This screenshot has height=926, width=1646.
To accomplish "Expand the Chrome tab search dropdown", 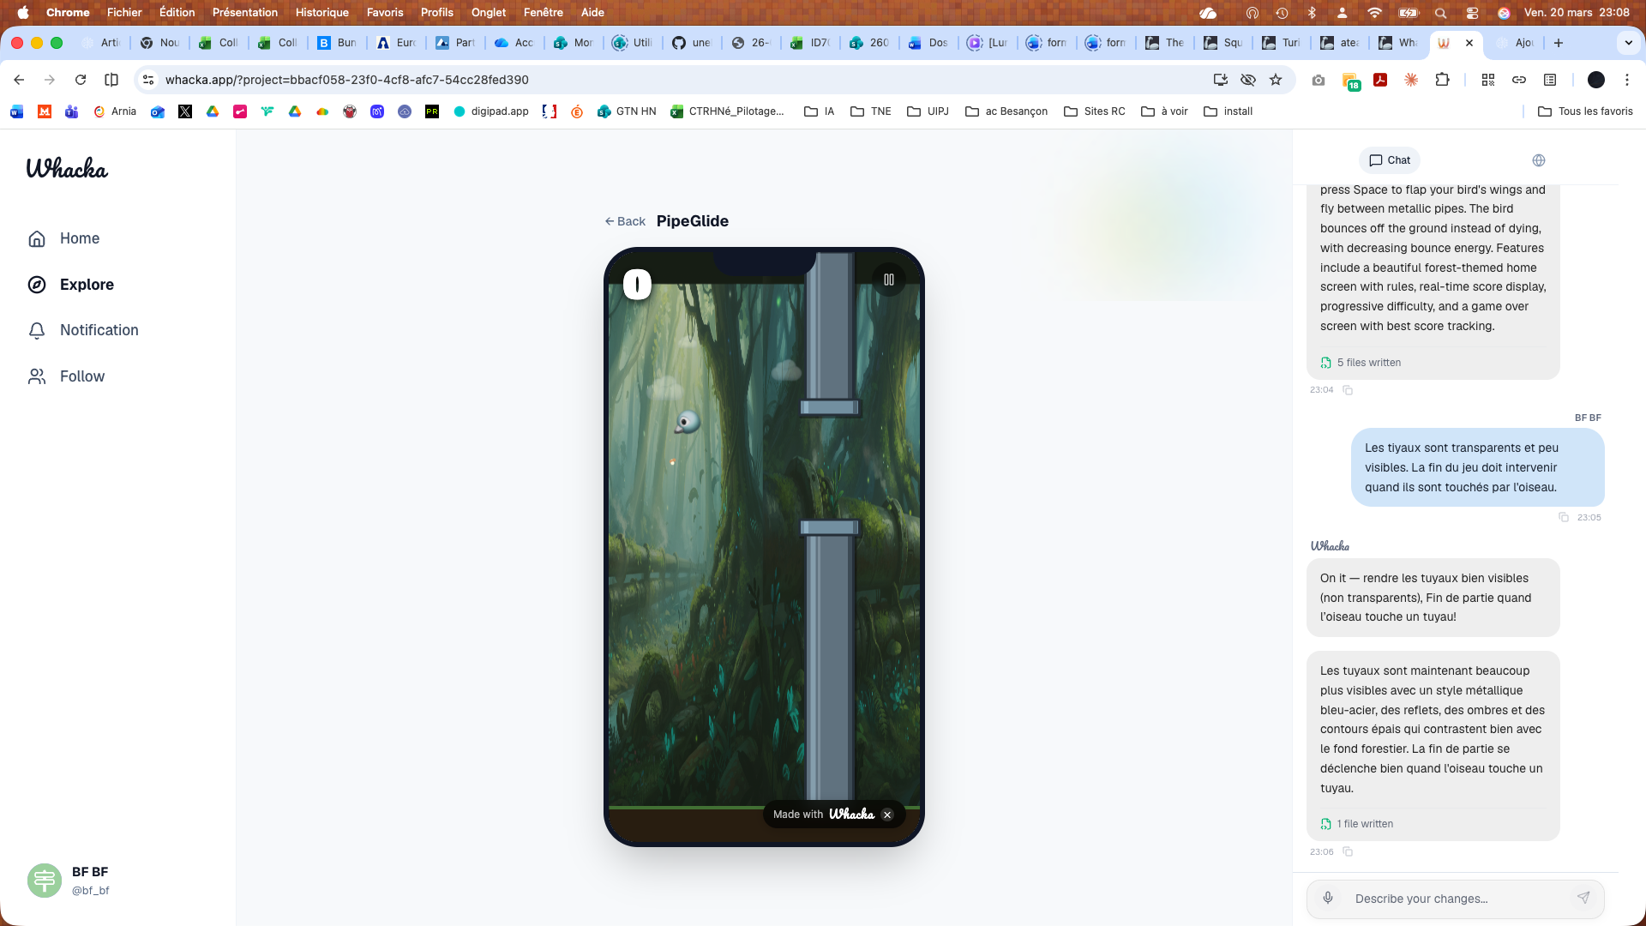I will (1628, 43).
